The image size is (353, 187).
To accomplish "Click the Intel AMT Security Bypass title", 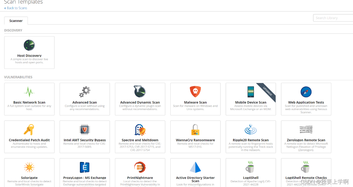I will pyautogui.click(x=85, y=140).
